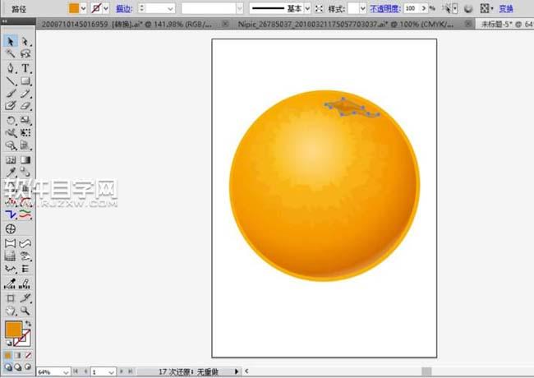The width and height of the screenshot is (534, 378).
Task: Choose the Zoom magnifier tool
Action: [25, 311]
